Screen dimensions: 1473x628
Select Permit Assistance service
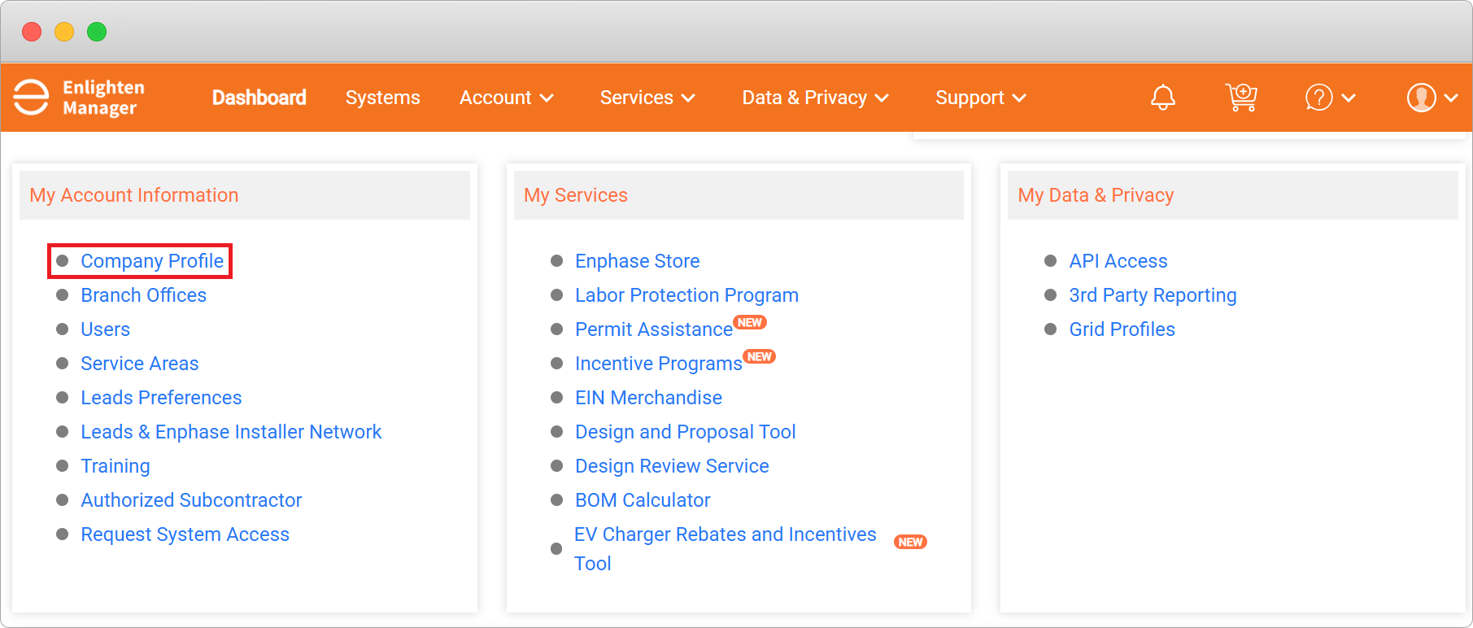pyautogui.click(x=653, y=329)
